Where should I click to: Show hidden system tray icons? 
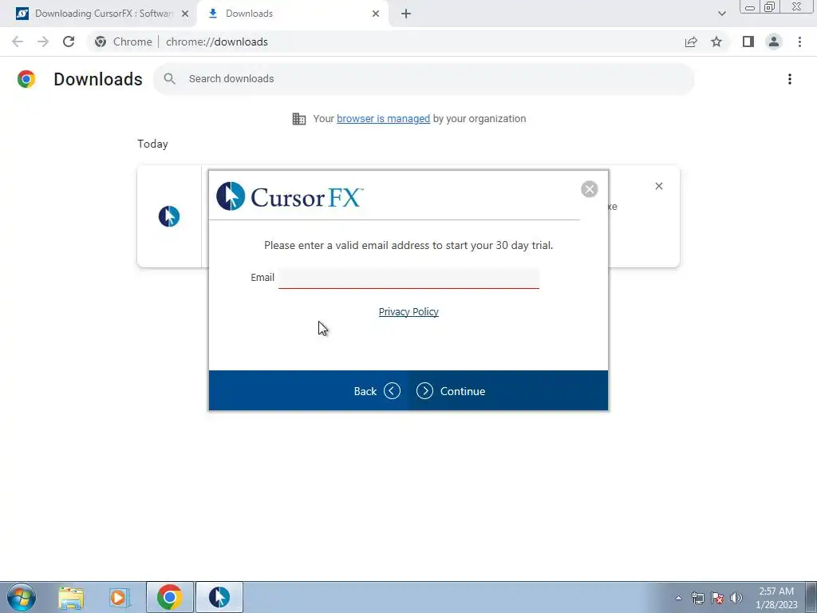(678, 598)
